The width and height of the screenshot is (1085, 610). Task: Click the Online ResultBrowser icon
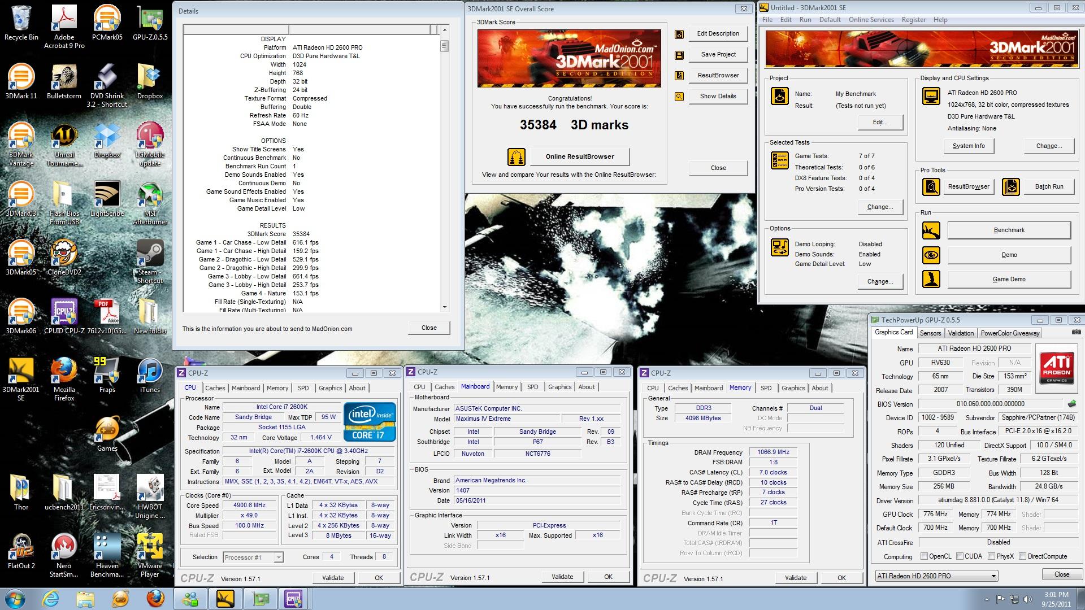click(516, 157)
